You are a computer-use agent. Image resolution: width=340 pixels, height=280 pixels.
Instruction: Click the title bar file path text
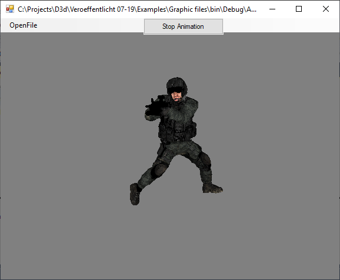point(137,9)
